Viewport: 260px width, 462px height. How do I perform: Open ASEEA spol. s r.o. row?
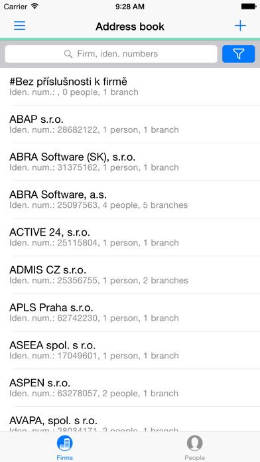[x=130, y=350]
